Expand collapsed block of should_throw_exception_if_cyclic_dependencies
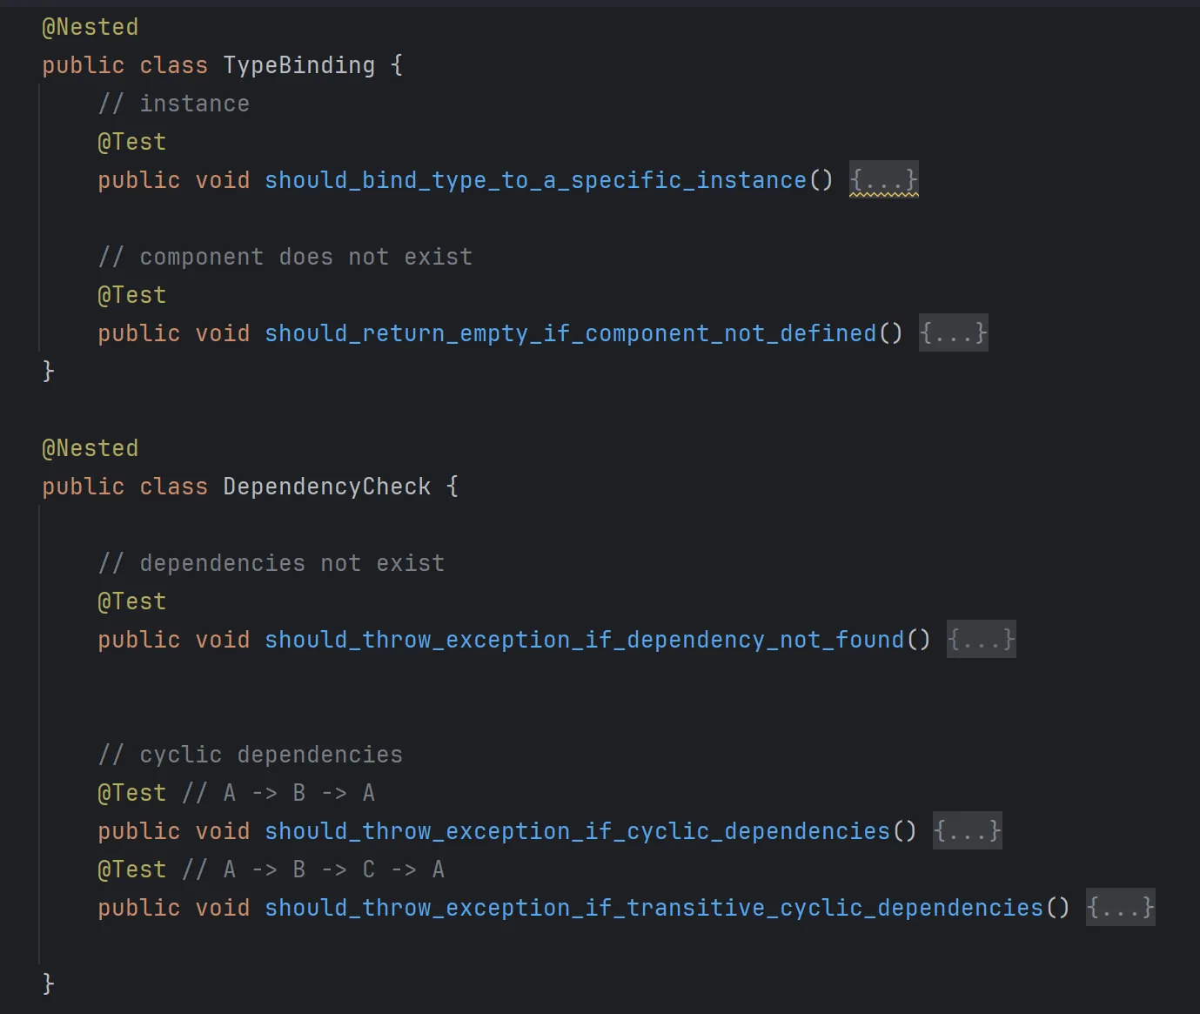The image size is (1200, 1014). (x=967, y=831)
